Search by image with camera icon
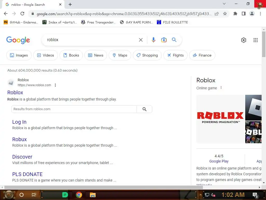Image resolution: width=266 pixels, height=200 pixels. [164, 40]
